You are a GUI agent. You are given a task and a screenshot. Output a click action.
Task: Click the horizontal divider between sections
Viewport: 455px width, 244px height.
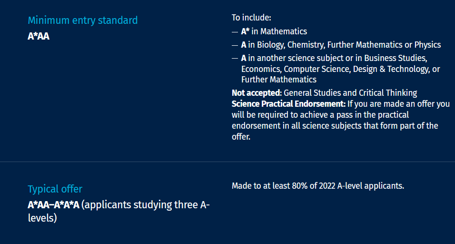(227, 162)
